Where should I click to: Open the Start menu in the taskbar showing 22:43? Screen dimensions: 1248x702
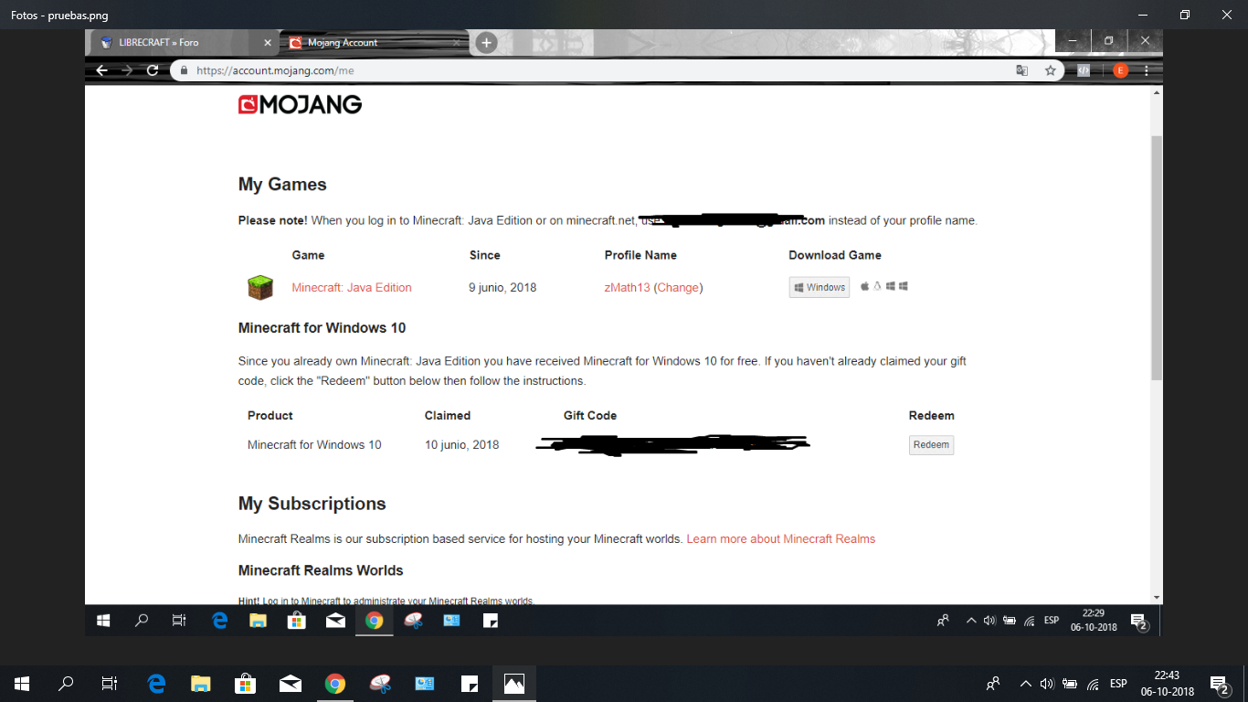pos(22,684)
